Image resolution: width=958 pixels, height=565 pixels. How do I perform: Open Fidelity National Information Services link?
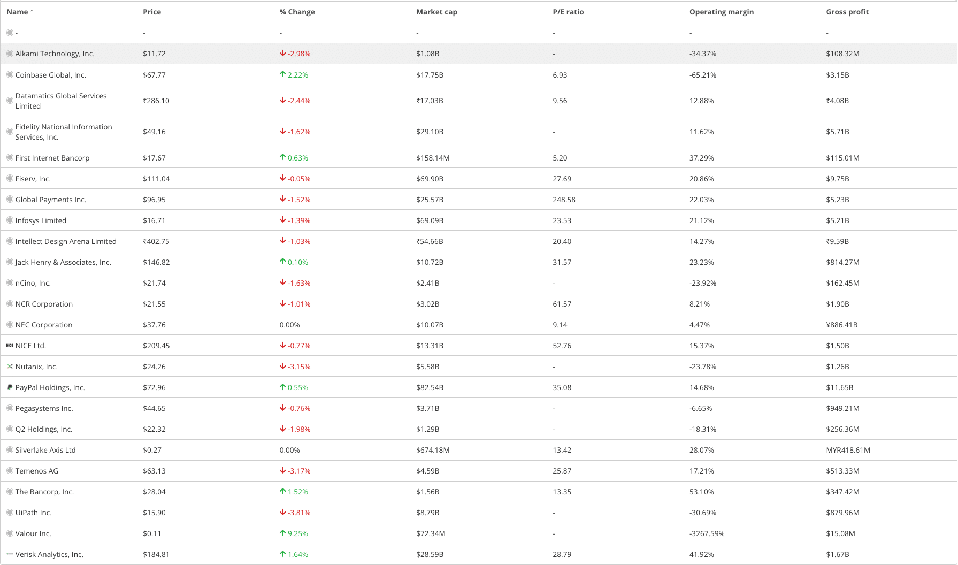(x=64, y=132)
